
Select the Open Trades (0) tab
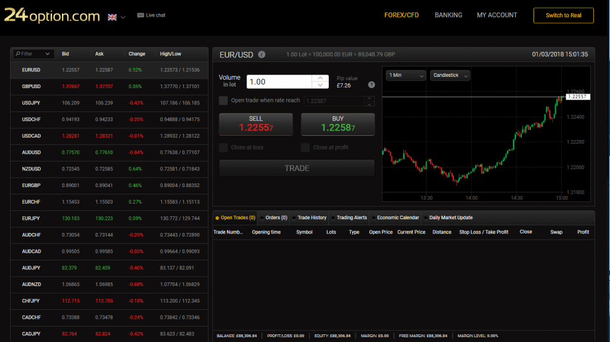235,218
